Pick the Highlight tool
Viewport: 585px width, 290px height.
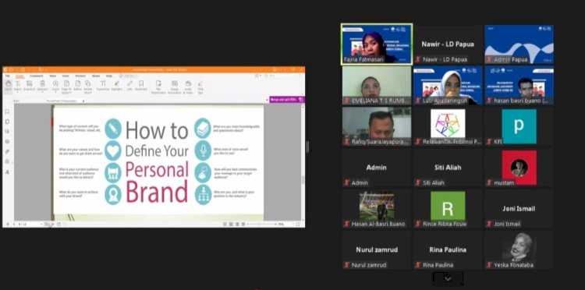pyautogui.click(x=117, y=85)
